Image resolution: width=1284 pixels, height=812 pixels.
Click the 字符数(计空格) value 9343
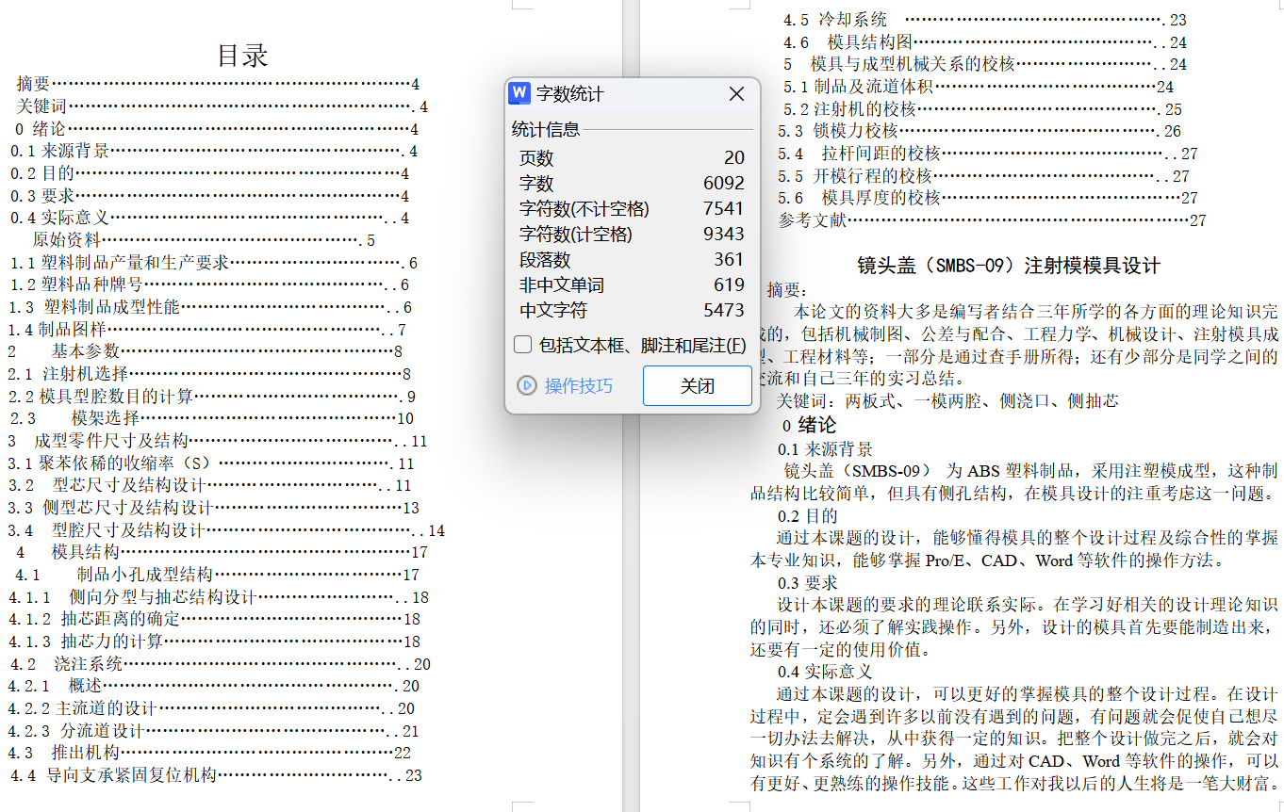[724, 235]
